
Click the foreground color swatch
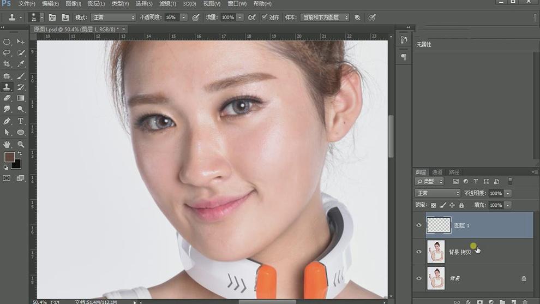[x=9, y=157]
